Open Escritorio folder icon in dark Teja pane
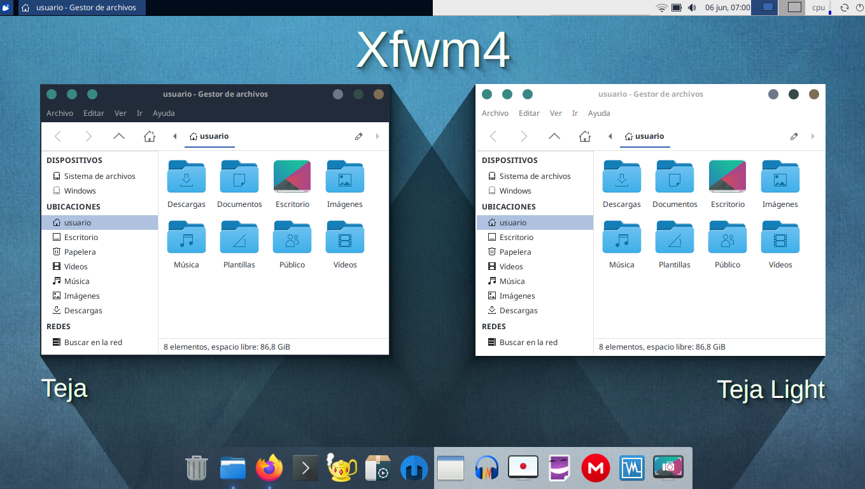Screen dimensions: 865x489 [292, 176]
